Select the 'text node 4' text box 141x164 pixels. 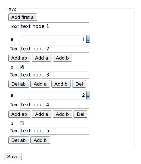coord(55,105)
